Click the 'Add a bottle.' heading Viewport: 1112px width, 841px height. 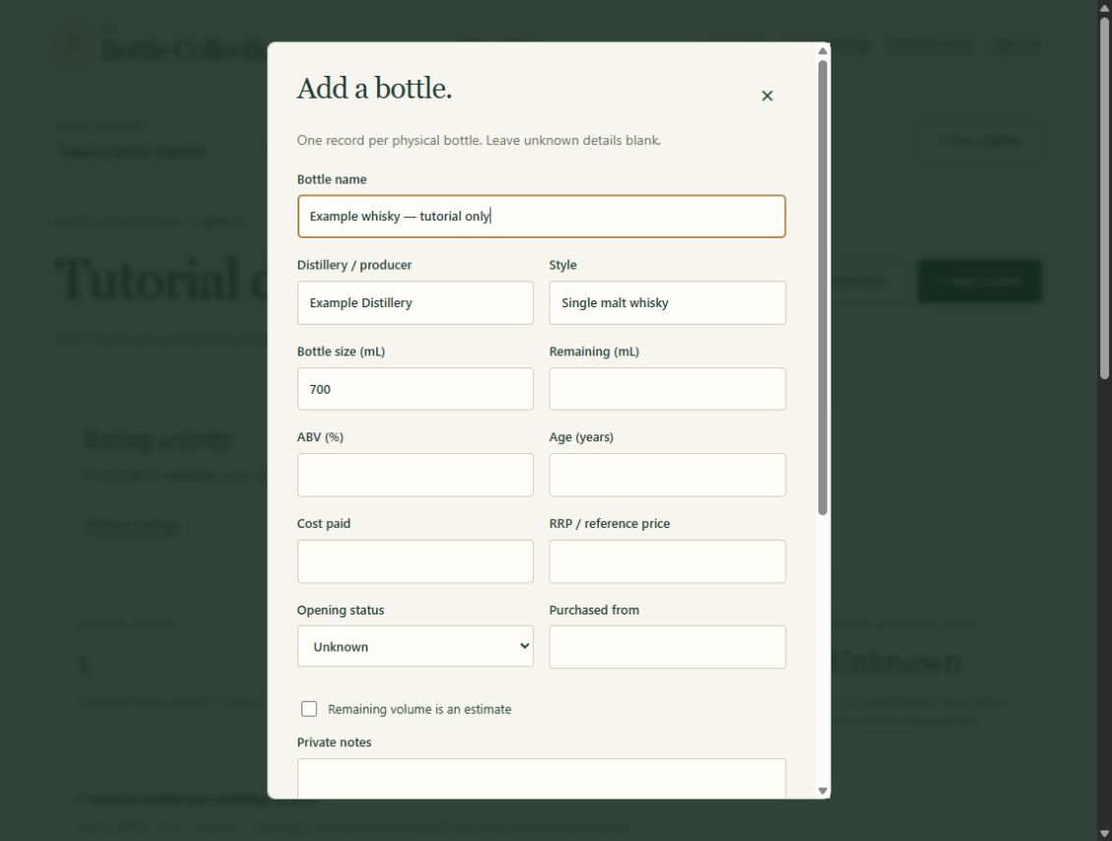(x=374, y=89)
